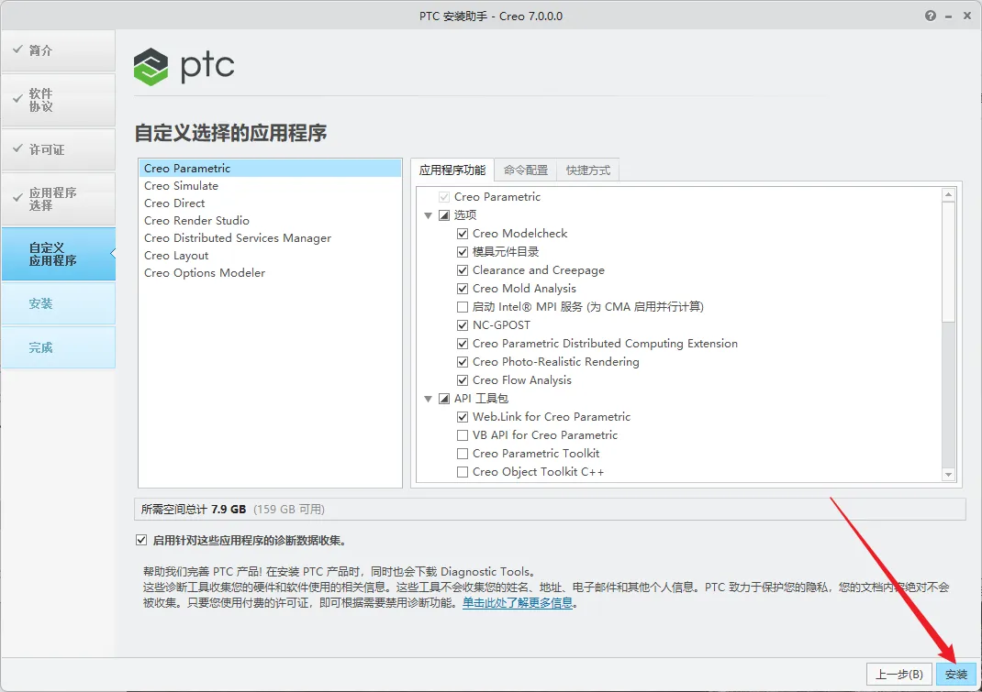Viewport: 982px width, 692px height.
Task: Select the 自定义应用程序 step
Action: (x=58, y=254)
